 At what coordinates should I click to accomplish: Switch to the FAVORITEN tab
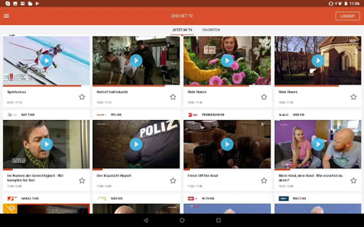211,30
